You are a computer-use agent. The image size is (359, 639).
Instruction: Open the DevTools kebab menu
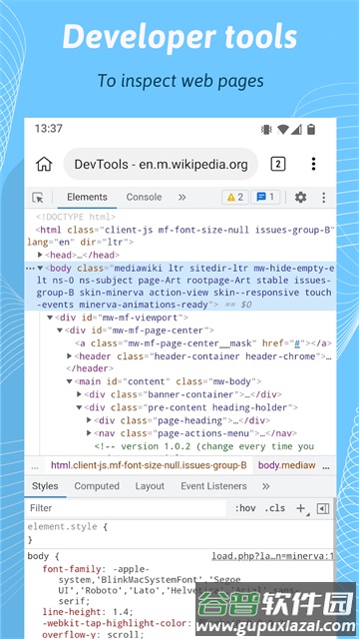coord(323,198)
